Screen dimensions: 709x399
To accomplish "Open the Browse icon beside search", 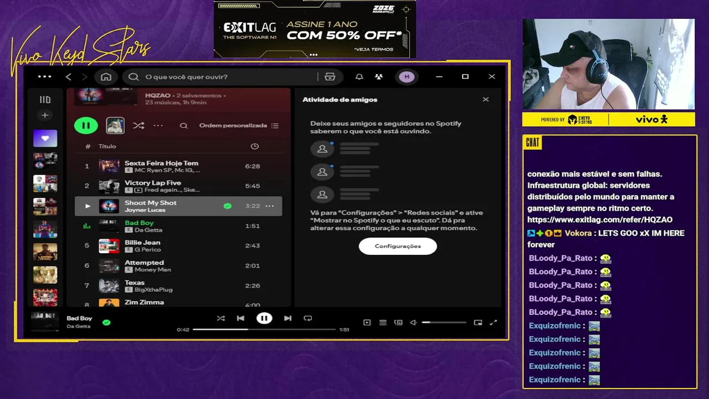I will pos(330,76).
